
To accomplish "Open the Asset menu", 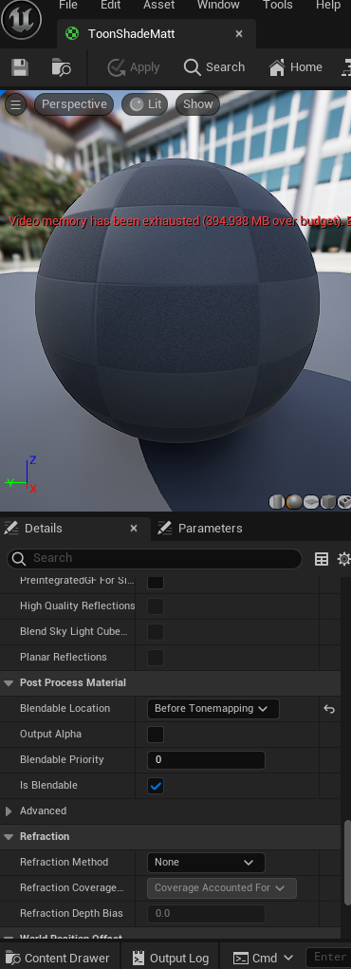I will [158, 6].
